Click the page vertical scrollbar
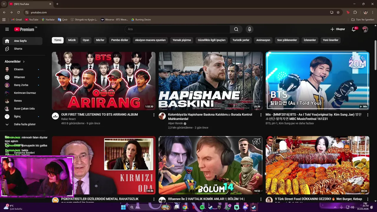 click(x=375, y=55)
